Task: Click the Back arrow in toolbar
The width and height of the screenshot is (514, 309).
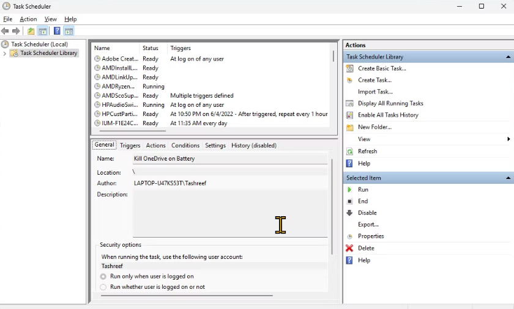Action: pyautogui.click(x=6, y=31)
